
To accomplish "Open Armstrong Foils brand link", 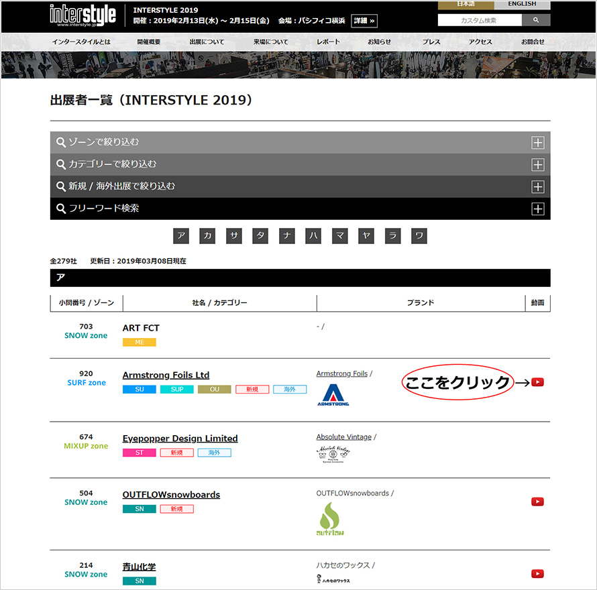I will (x=342, y=374).
